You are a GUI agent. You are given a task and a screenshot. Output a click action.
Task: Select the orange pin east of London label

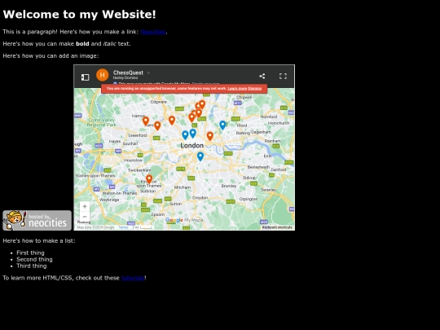[x=210, y=136]
